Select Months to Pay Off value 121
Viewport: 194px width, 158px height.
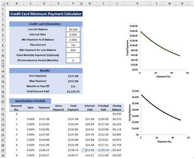(73, 87)
